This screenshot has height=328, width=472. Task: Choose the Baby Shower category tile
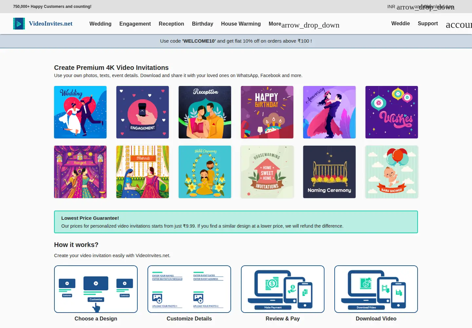point(392,172)
